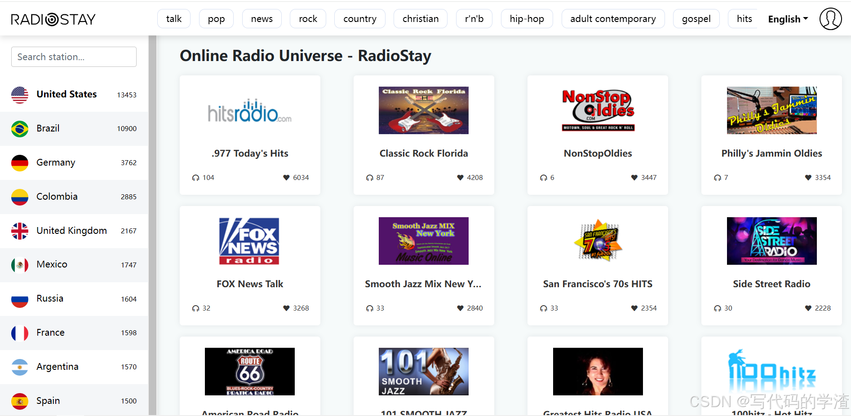Click headphones icon on FOX News Talk

tap(195, 308)
